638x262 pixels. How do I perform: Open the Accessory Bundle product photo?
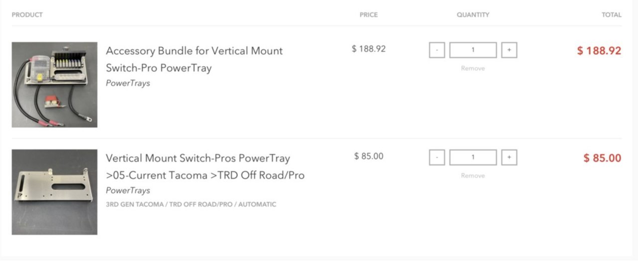click(x=54, y=85)
